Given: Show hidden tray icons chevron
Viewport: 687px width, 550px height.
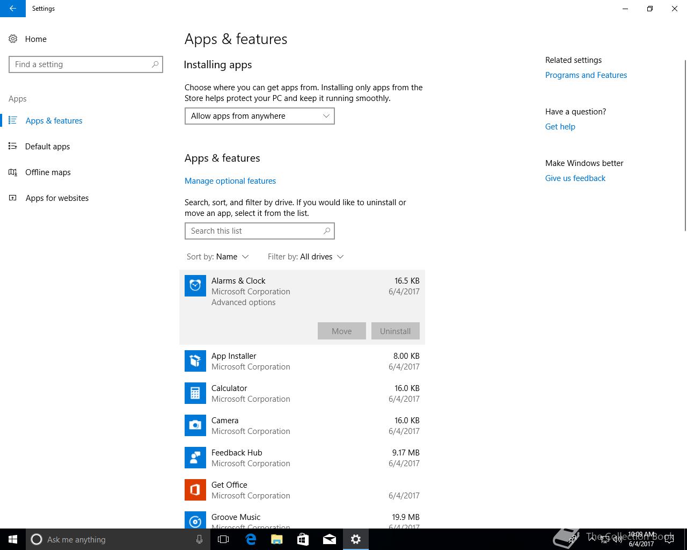Looking at the screenshot, I should click(591, 539).
